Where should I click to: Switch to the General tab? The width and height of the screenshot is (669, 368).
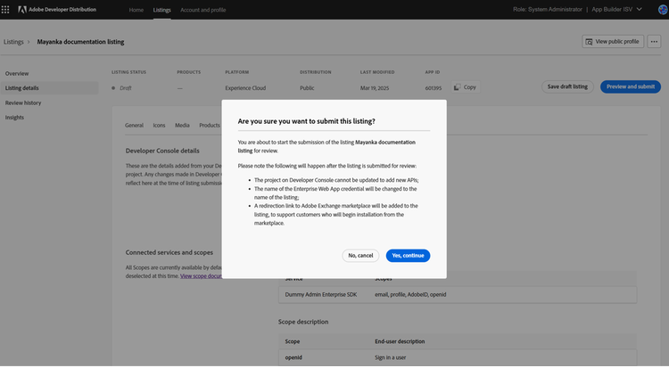click(134, 126)
